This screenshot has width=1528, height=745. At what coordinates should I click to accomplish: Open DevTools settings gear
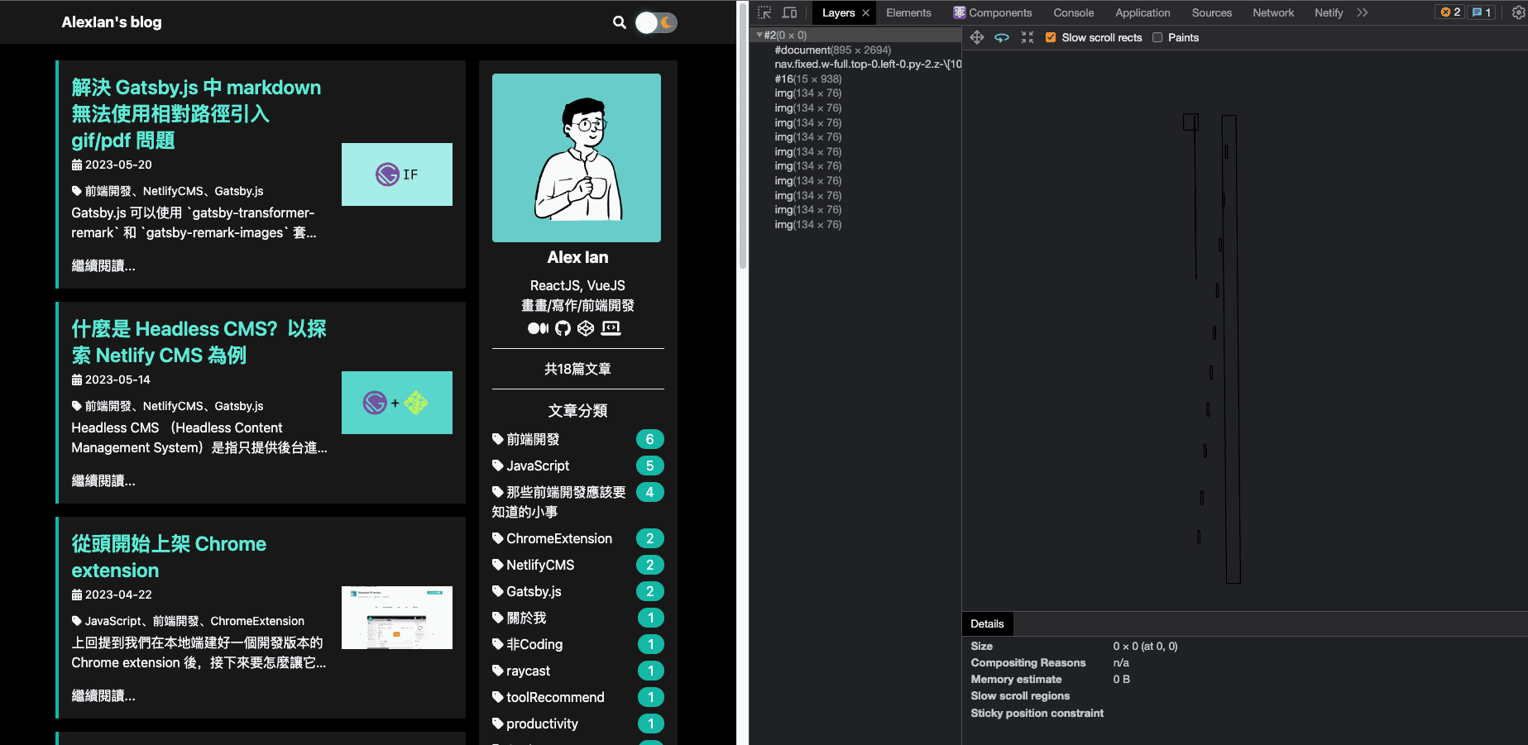point(1518,12)
